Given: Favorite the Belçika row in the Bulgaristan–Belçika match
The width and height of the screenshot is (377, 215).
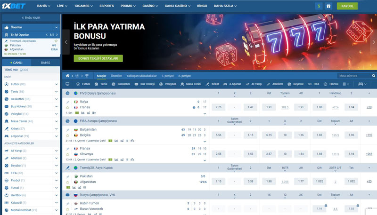Looking at the screenshot, I should [x=67, y=135].
